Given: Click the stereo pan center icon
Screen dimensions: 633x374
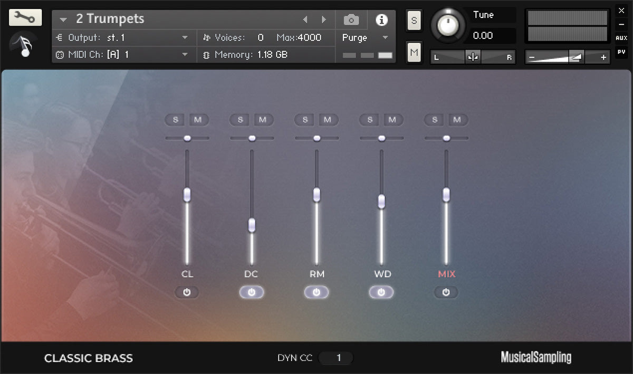Looking at the screenshot, I should [x=473, y=57].
